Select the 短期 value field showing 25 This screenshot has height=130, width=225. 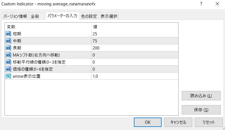pyautogui.click(x=134, y=34)
